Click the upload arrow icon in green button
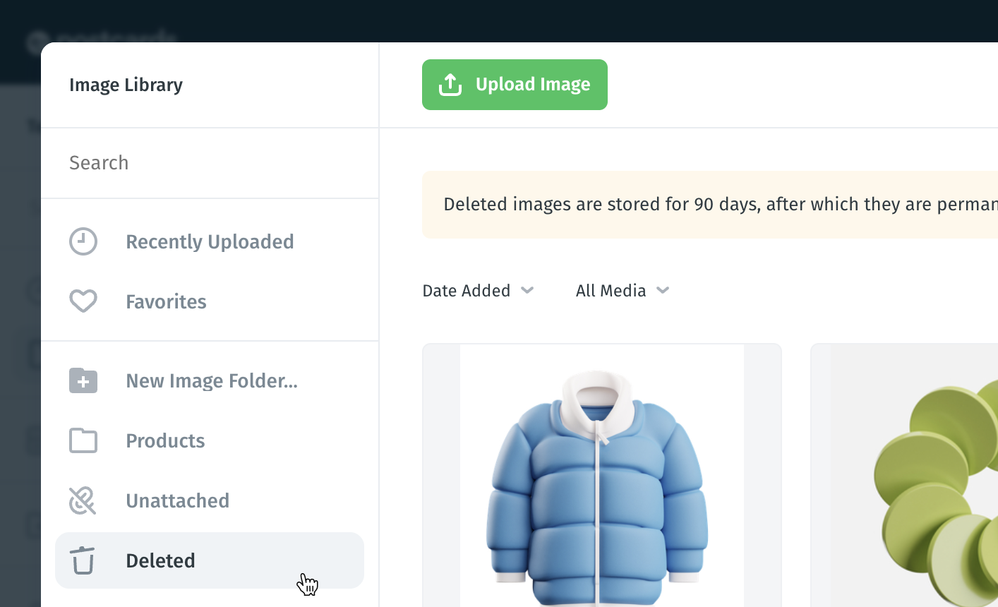Viewport: 998px width, 607px height. (450, 85)
